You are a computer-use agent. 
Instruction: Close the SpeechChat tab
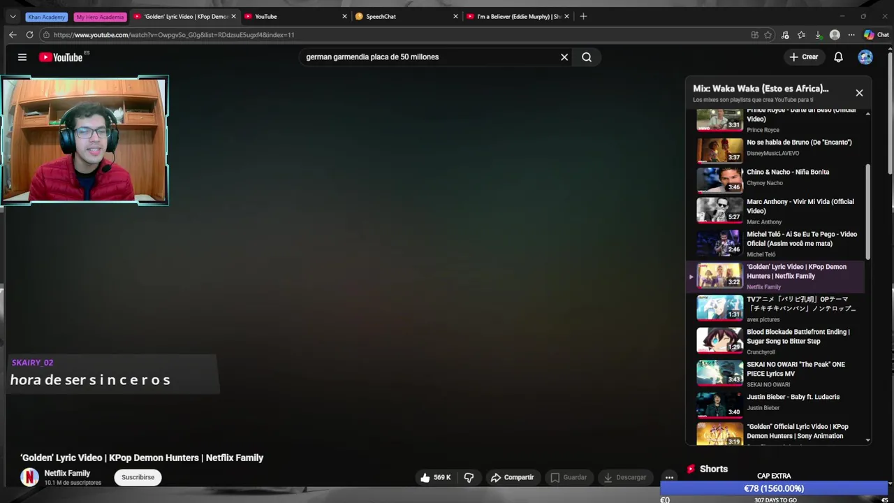(x=455, y=17)
